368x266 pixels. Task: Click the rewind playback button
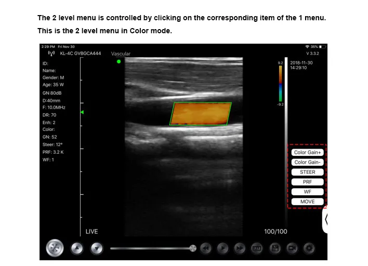tap(206, 248)
